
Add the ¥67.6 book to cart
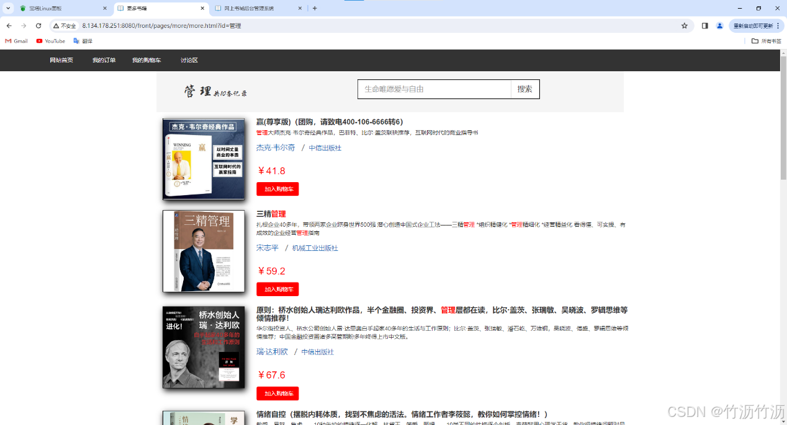(x=277, y=393)
